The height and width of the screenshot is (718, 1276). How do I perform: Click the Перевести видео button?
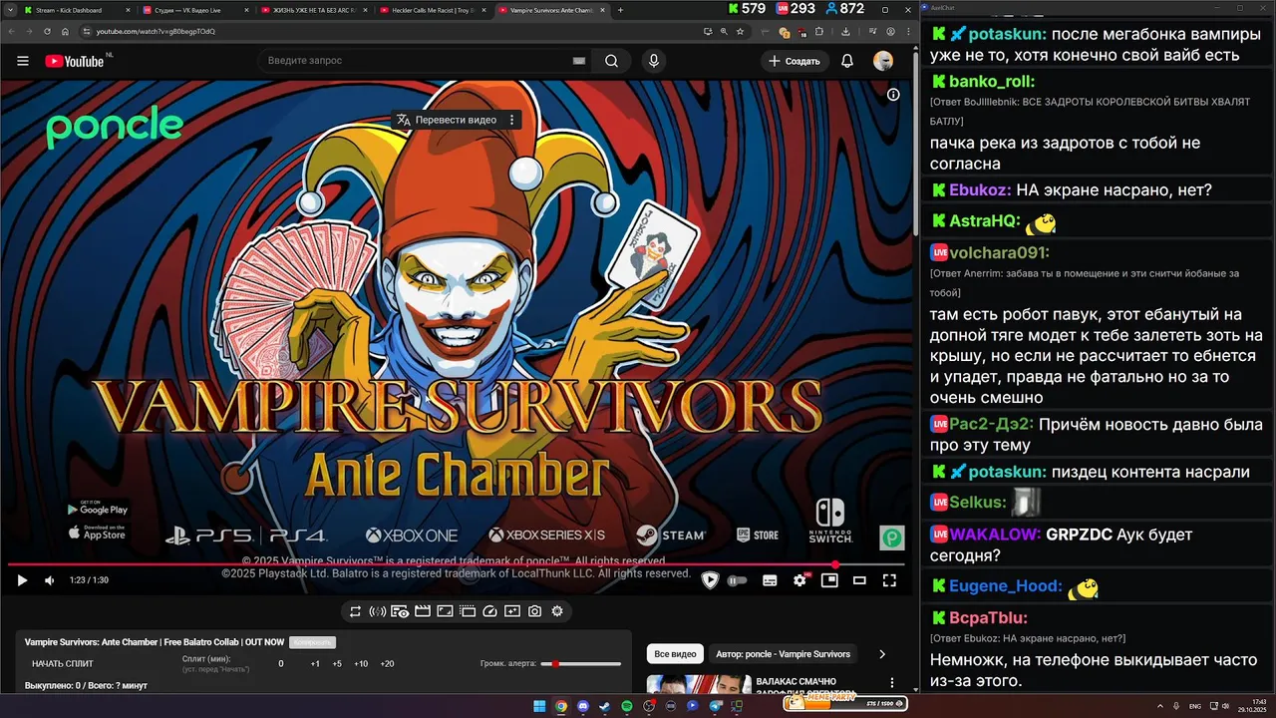click(x=447, y=120)
